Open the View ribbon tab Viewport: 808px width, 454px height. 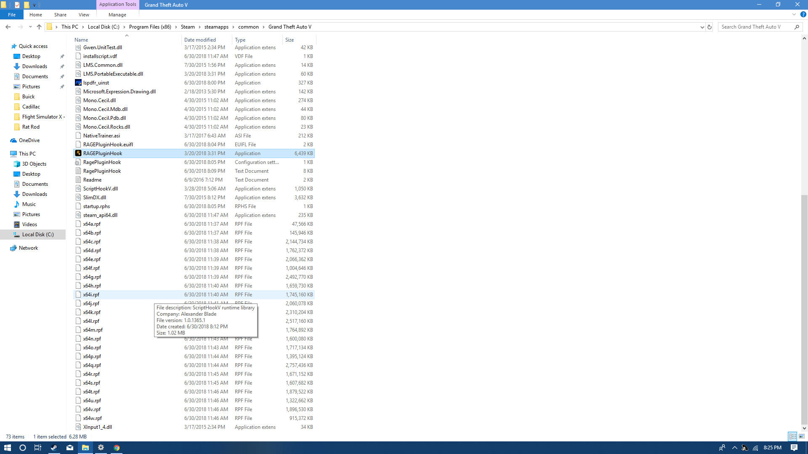tap(84, 15)
